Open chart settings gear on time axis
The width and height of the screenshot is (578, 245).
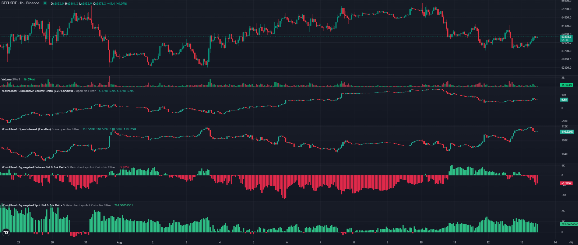[571, 242]
